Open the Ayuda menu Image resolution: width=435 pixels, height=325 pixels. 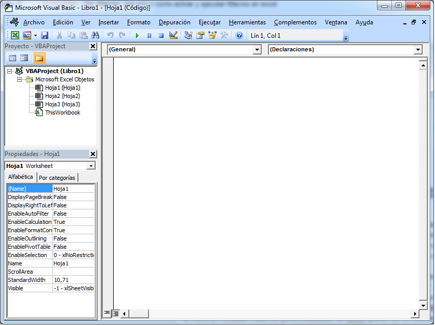click(364, 22)
